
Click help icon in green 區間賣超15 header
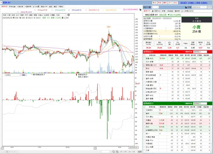coord(184,104)
